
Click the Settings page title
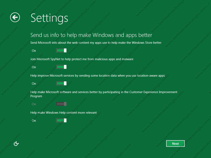(49, 18)
